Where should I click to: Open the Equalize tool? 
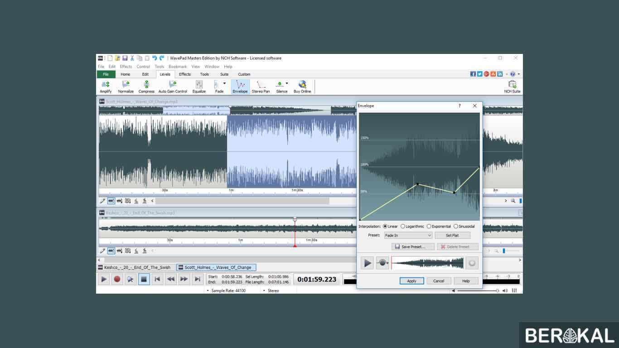pos(199,87)
